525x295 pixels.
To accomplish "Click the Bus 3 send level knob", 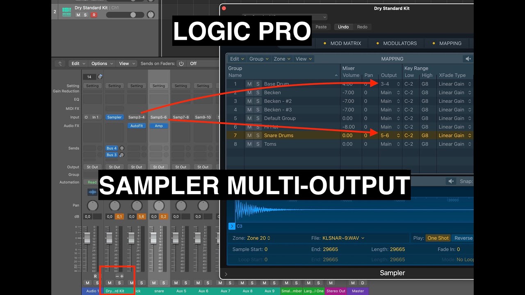I will pyautogui.click(x=122, y=155).
